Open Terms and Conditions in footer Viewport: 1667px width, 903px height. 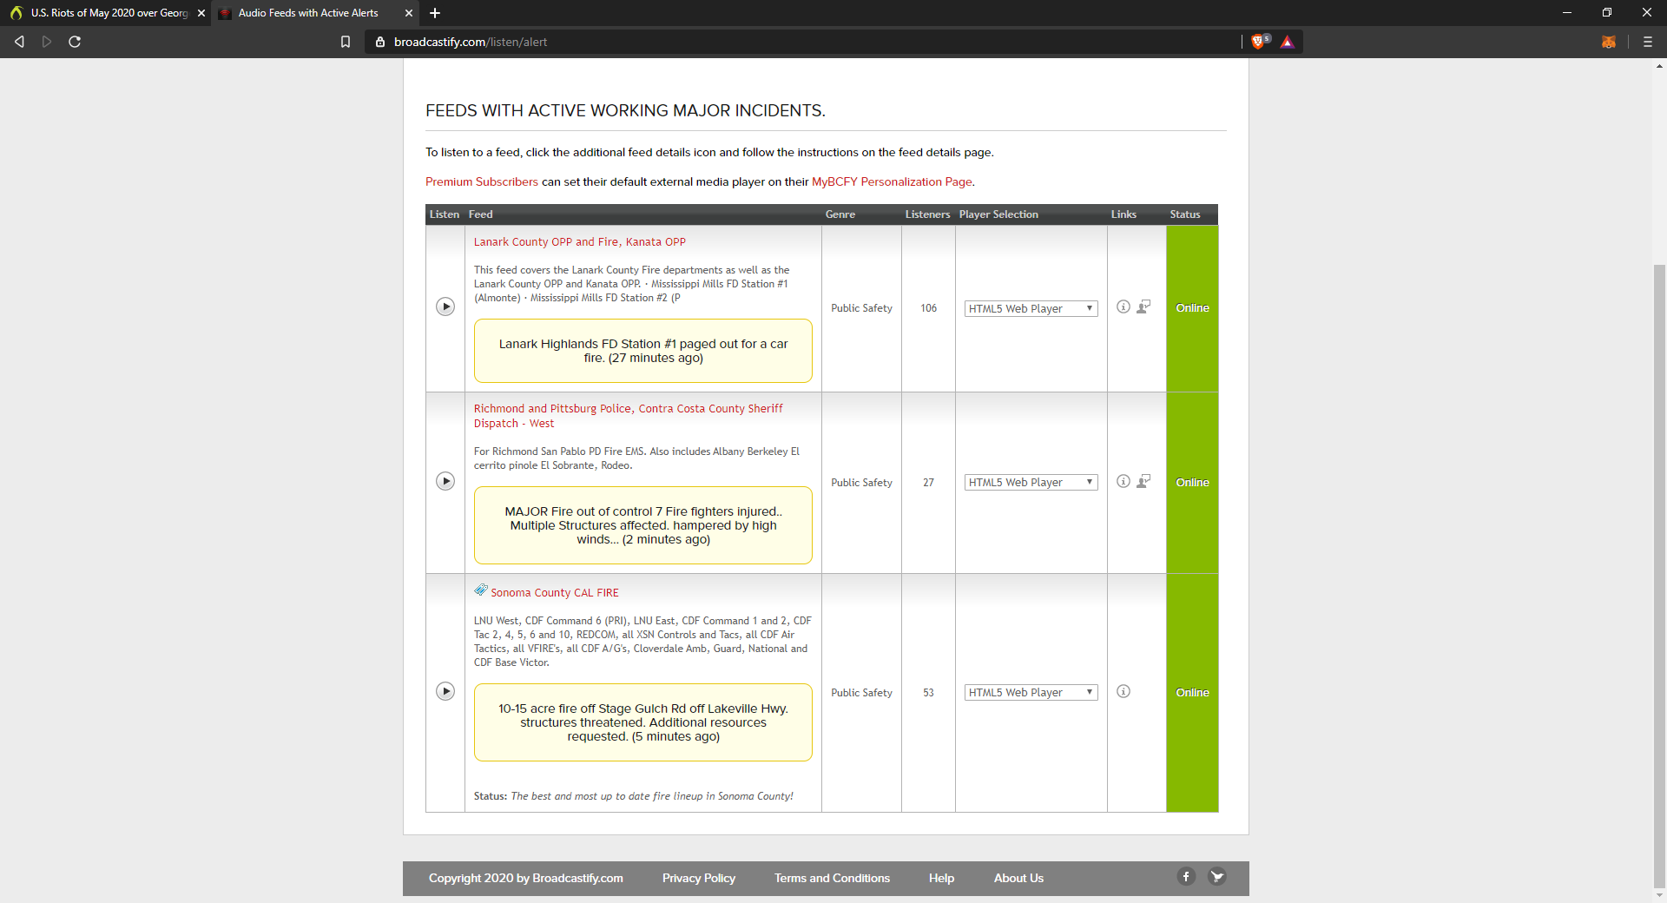tap(832, 878)
